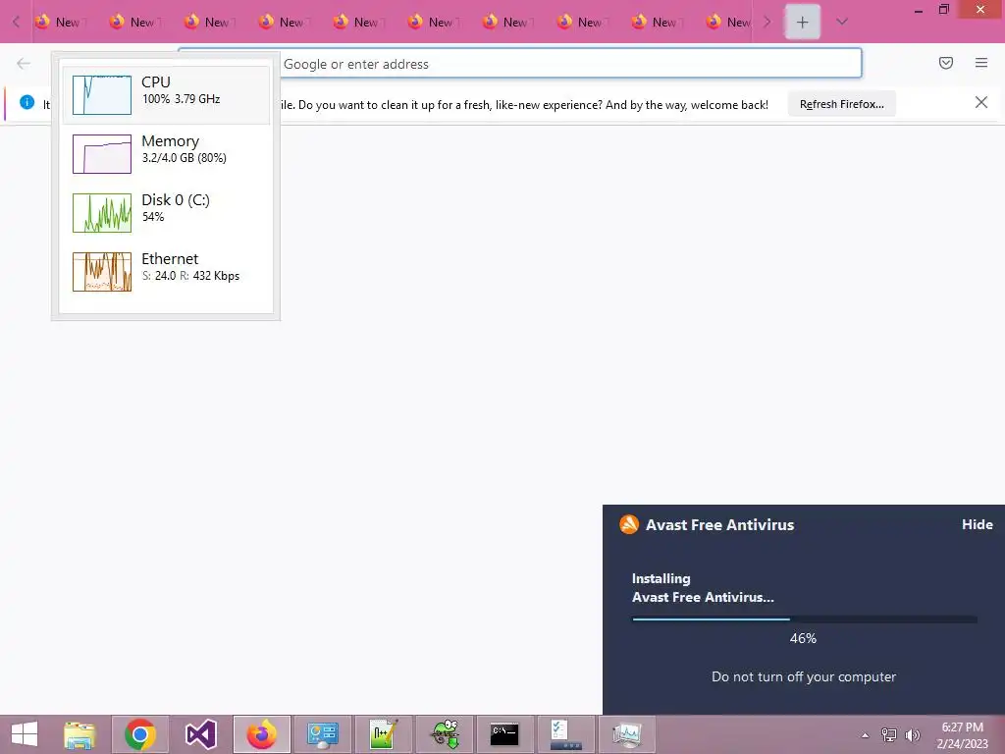This screenshot has height=754, width=1005.
Task: Select the Ethernet graph thumbnail
Action: click(x=102, y=272)
